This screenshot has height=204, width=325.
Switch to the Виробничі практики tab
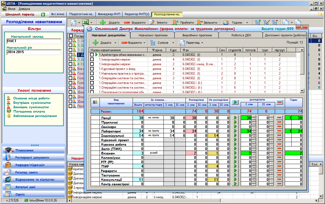tap(197, 35)
